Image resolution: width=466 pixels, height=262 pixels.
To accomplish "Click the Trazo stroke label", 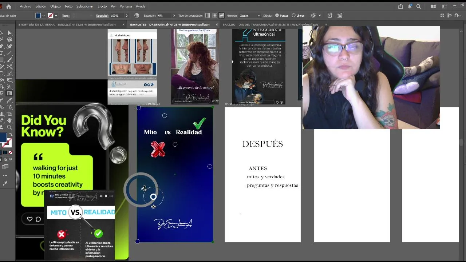I will pyautogui.click(x=66, y=16).
